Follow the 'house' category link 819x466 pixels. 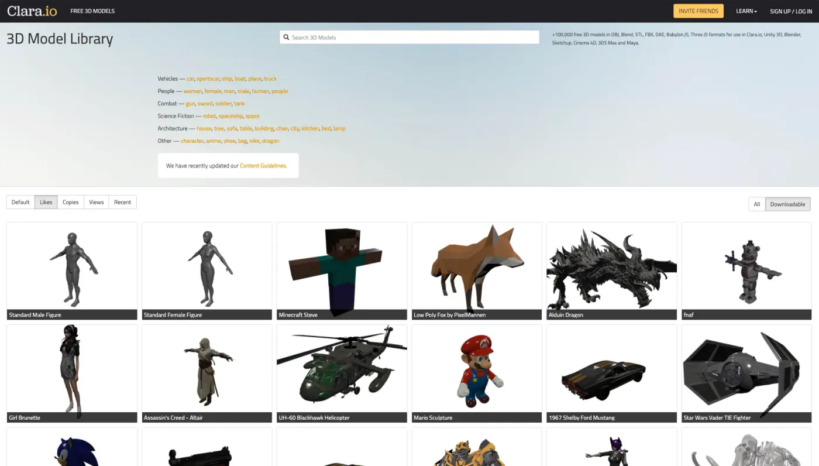click(x=204, y=128)
